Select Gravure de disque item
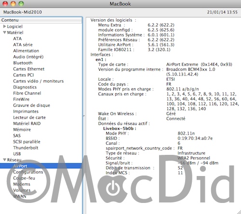 [31, 105]
